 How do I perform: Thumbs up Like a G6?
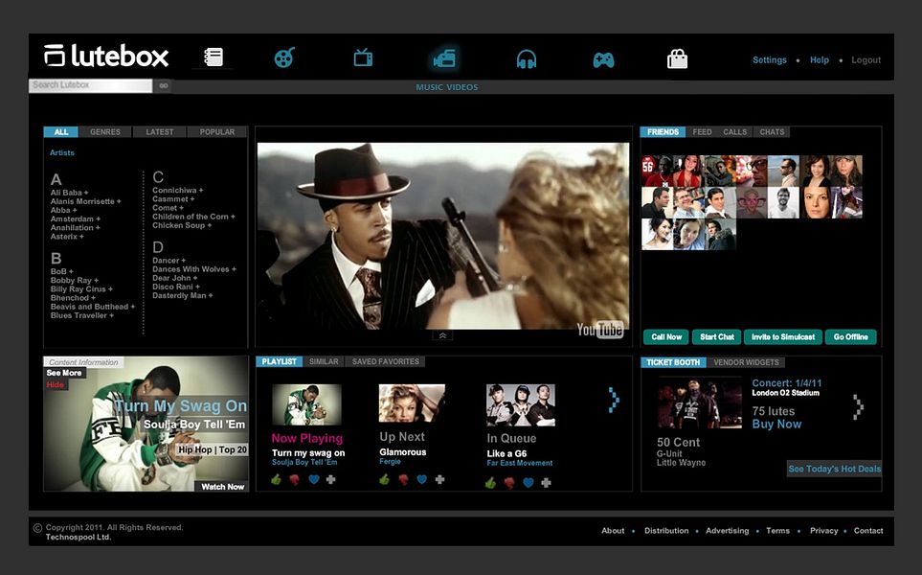click(x=490, y=483)
